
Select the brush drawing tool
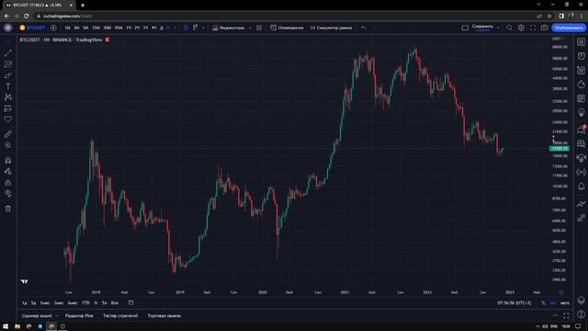coord(8,75)
